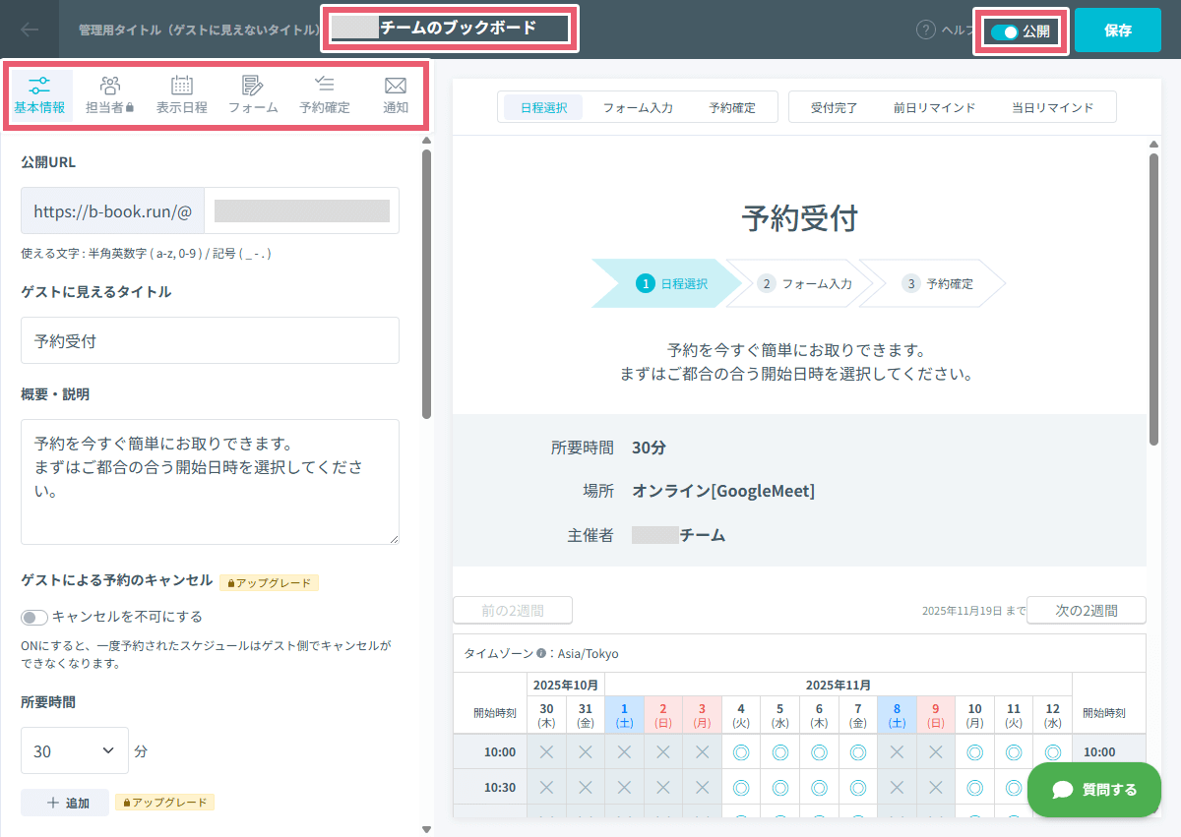Select the 前日リマインド preview tab
Viewport: 1181px width, 837px height.
(x=935, y=106)
